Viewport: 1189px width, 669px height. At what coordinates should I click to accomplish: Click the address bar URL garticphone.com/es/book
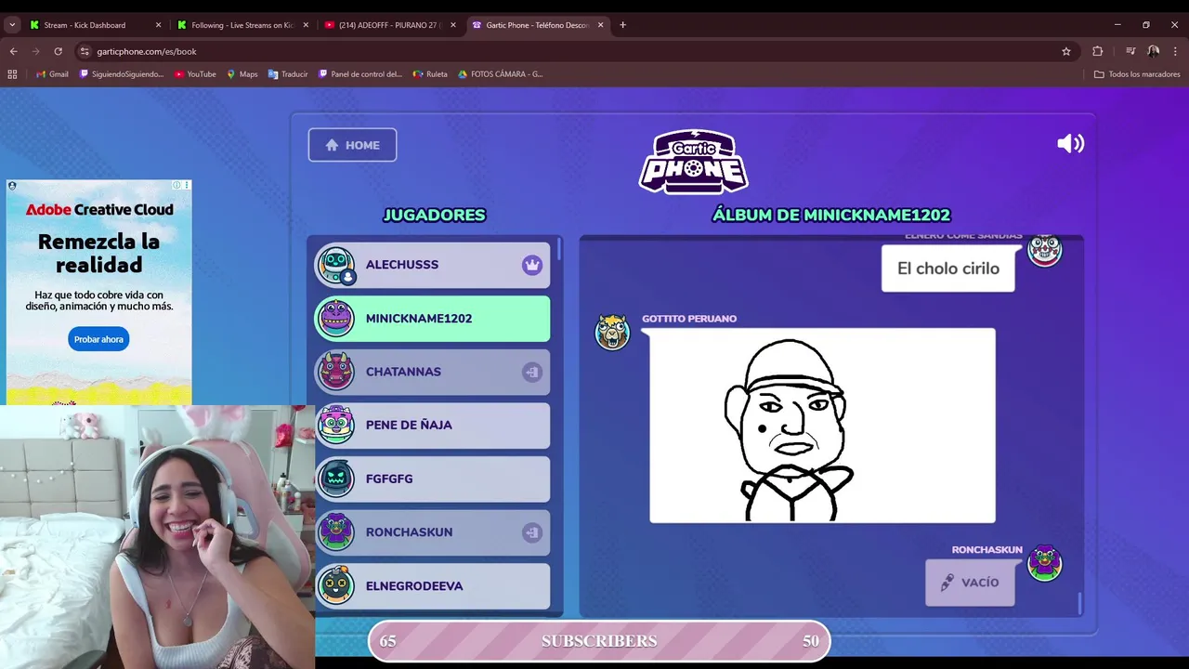(x=147, y=51)
